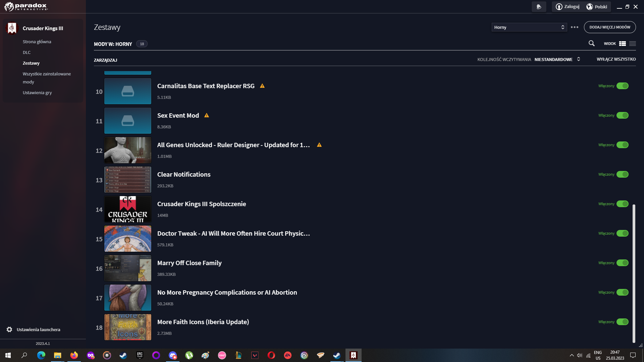Turn off No More Pregnancy Complications mod
The height and width of the screenshot is (362, 644).
[623, 292]
